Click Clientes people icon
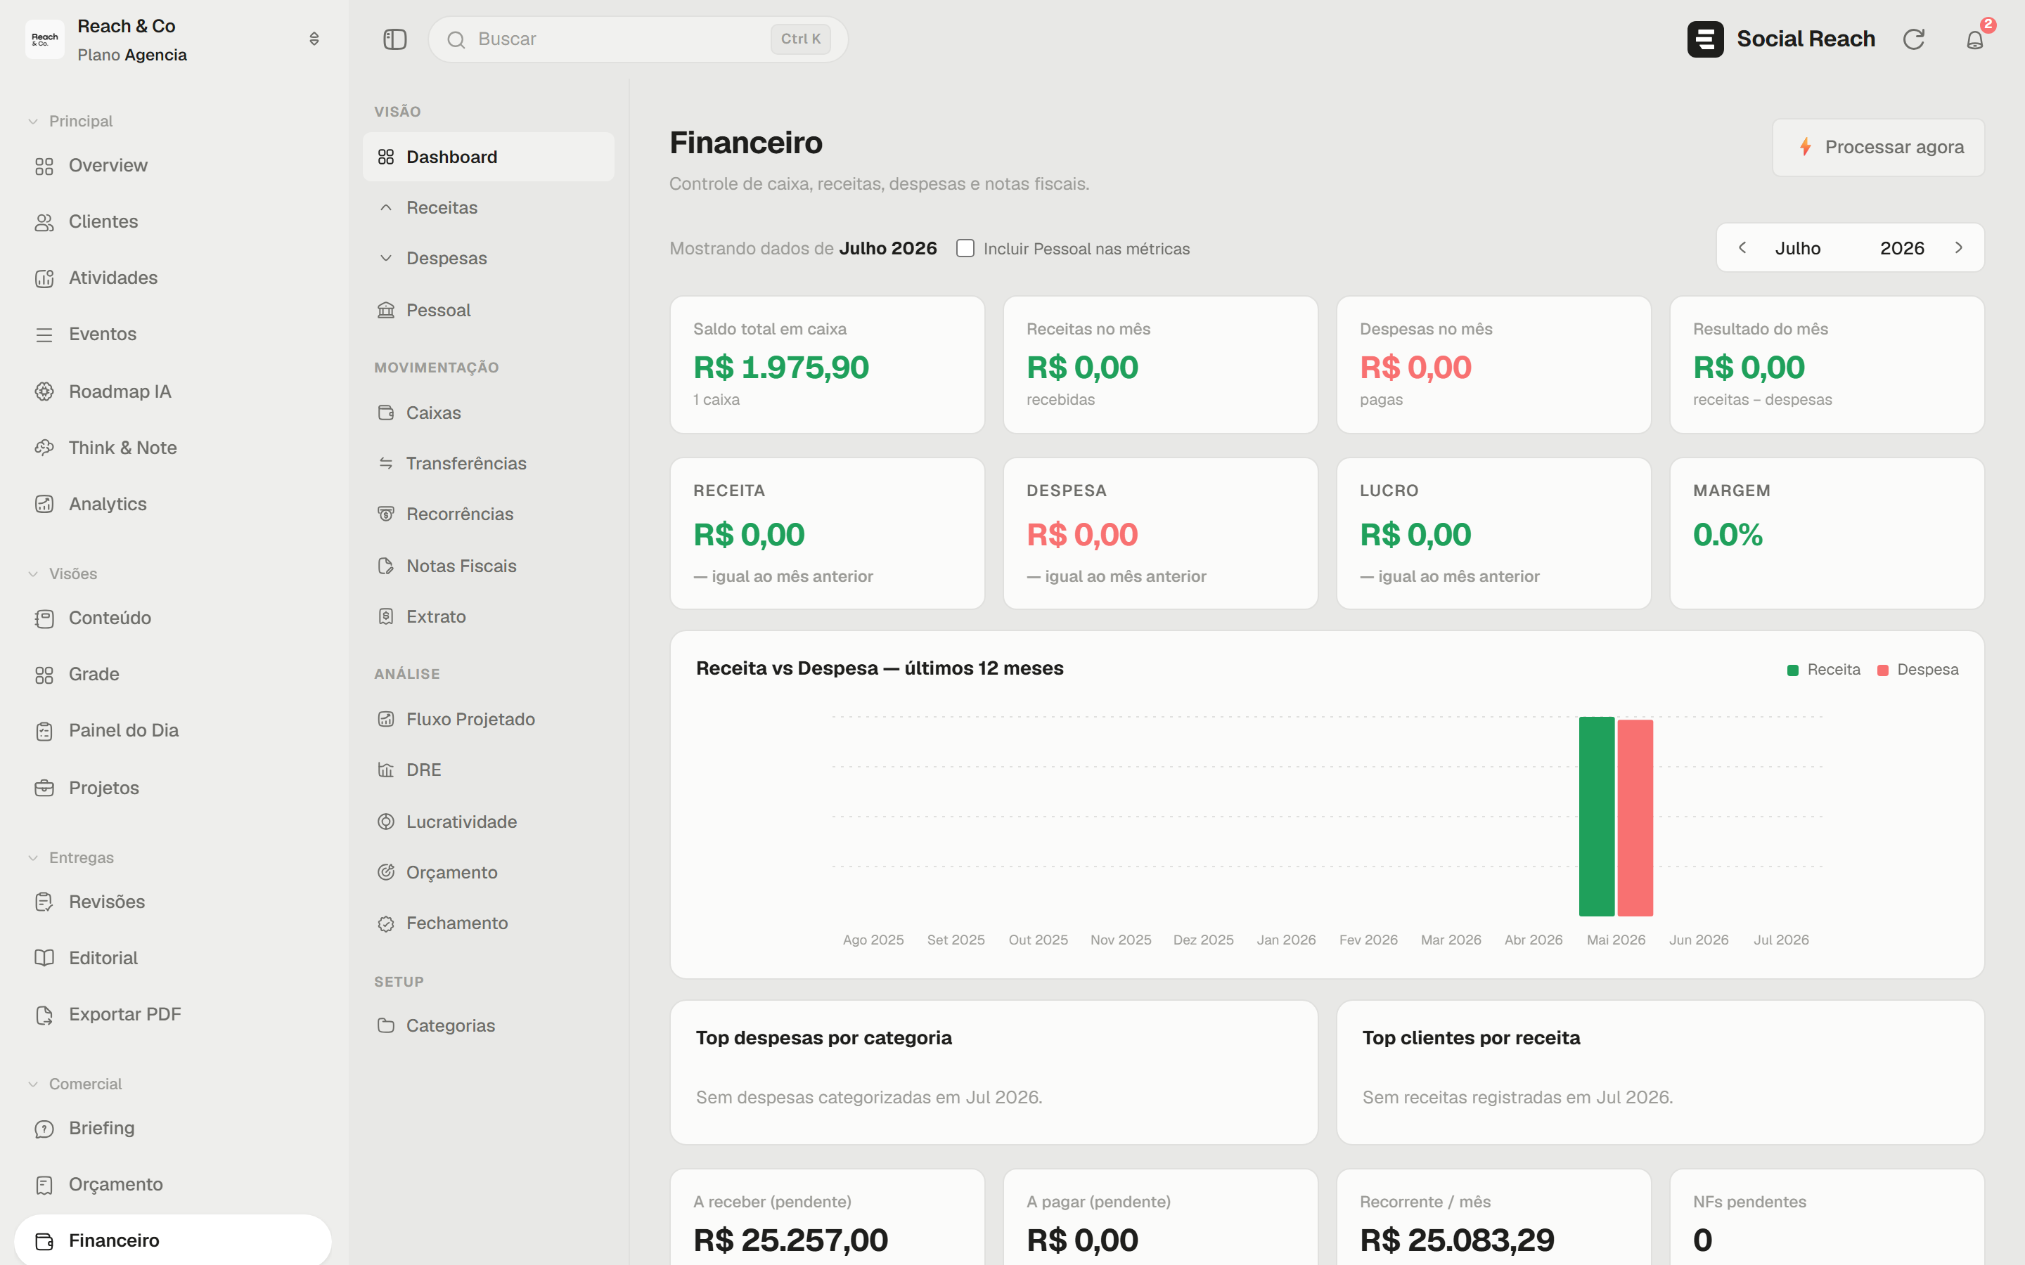The width and height of the screenshot is (2025, 1265). tap(44, 223)
